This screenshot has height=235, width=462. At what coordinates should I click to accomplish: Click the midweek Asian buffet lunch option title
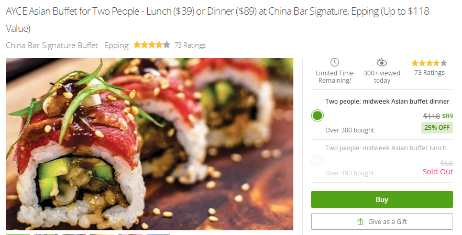click(x=386, y=148)
